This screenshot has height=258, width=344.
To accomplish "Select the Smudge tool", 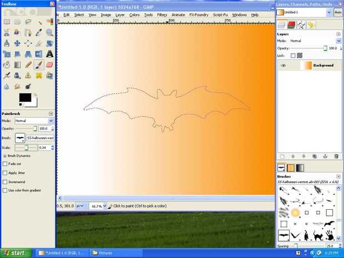I will [18, 87].
